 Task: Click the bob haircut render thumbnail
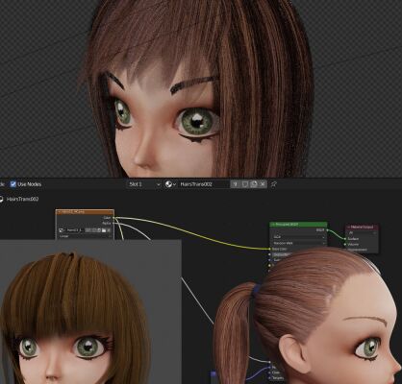pyautogui.click(x=90, y=312)
